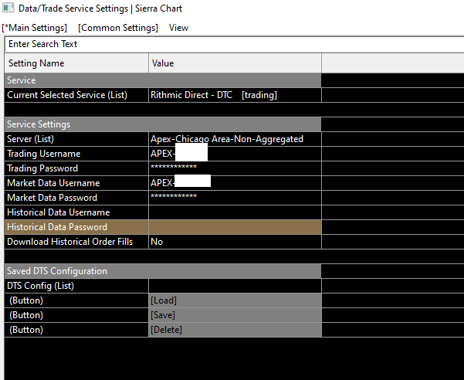The image size is (464, 380).
Task: Focus the Enter Search Text field
Action: (235, 44)
